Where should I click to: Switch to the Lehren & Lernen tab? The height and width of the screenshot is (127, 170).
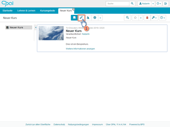(26, 10)
